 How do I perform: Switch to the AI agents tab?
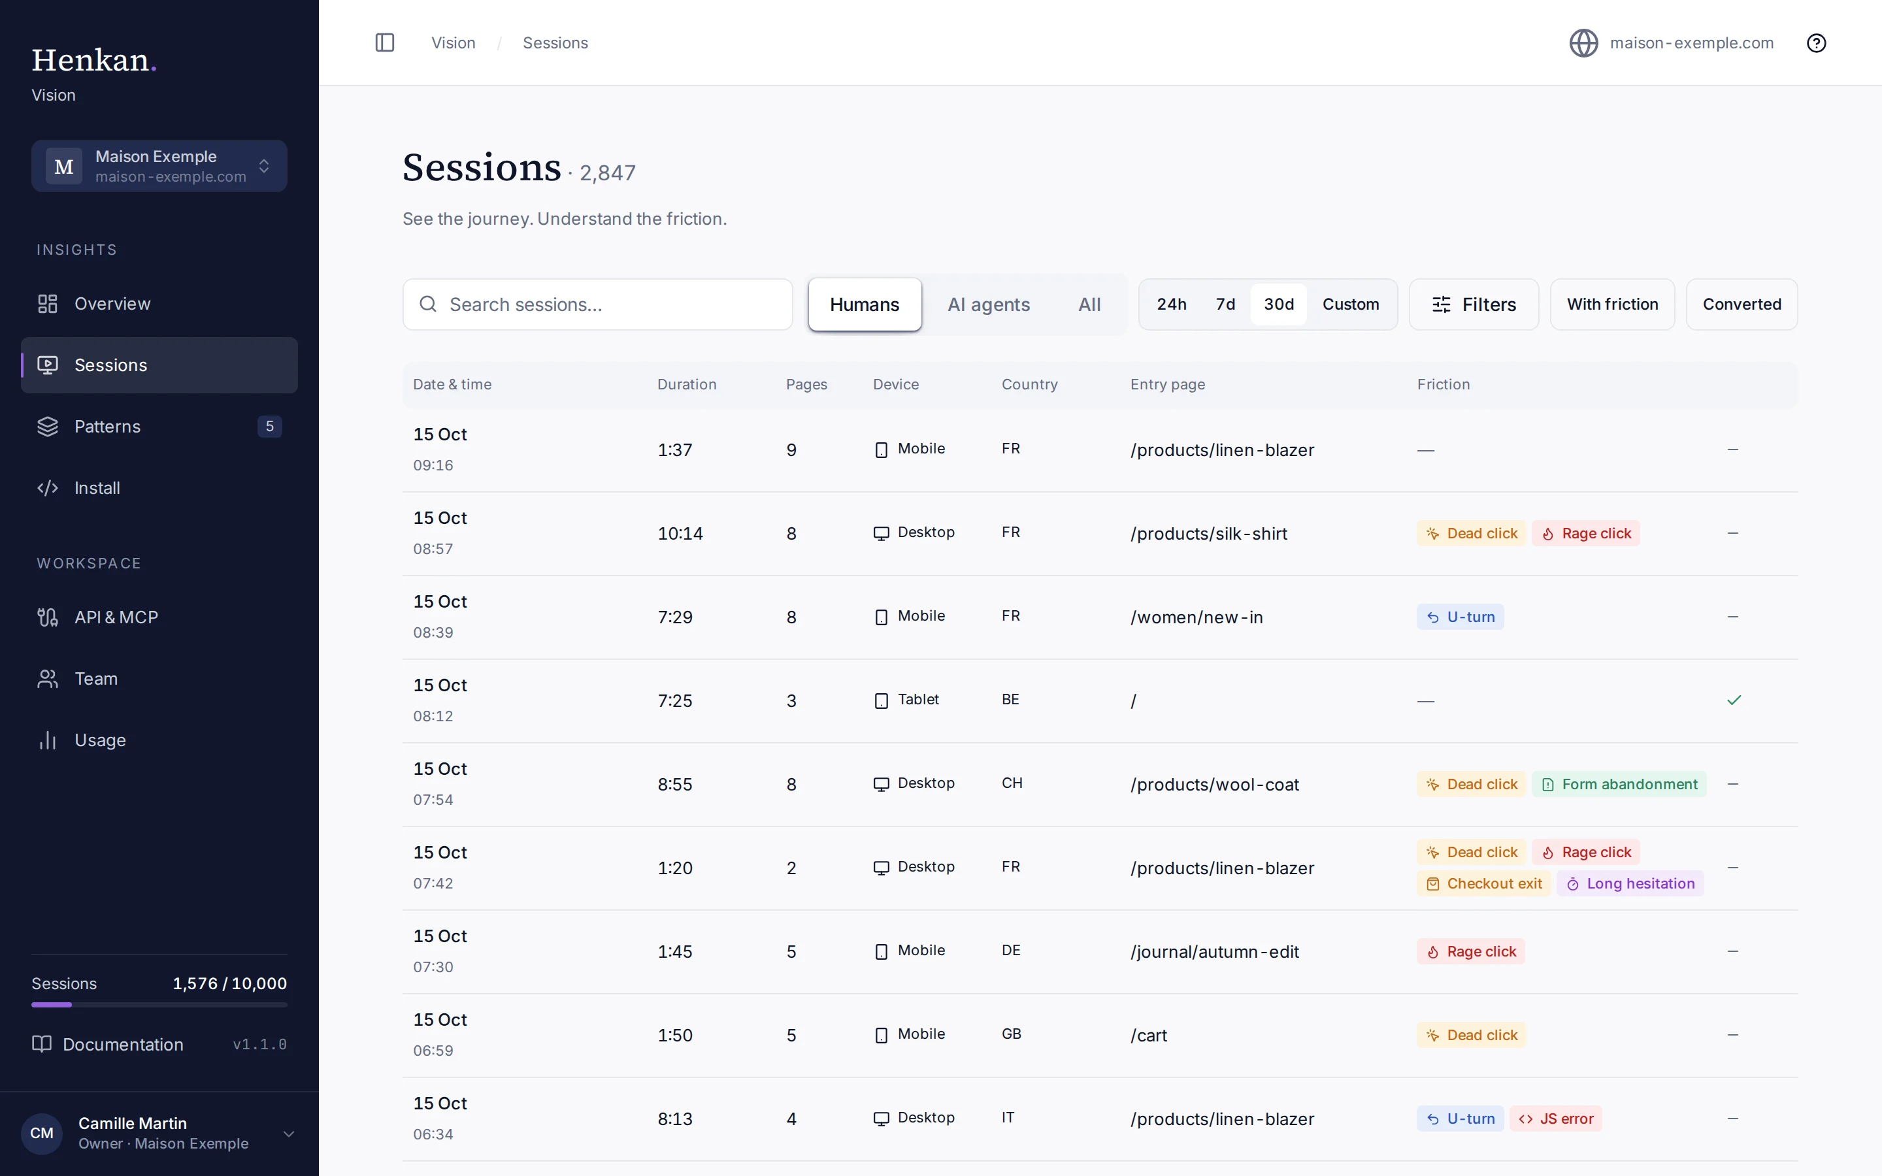tap(989, 304)
